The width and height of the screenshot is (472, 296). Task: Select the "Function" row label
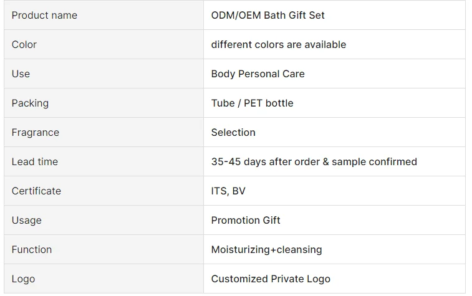(32, 249)
